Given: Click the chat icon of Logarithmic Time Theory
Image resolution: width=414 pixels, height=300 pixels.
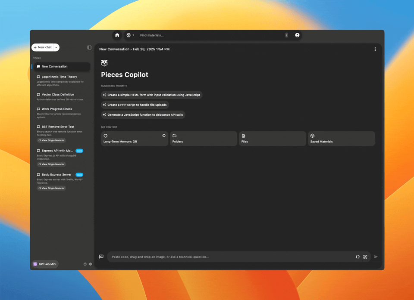Looking at the screenshot, I should (x=38, y=77).
